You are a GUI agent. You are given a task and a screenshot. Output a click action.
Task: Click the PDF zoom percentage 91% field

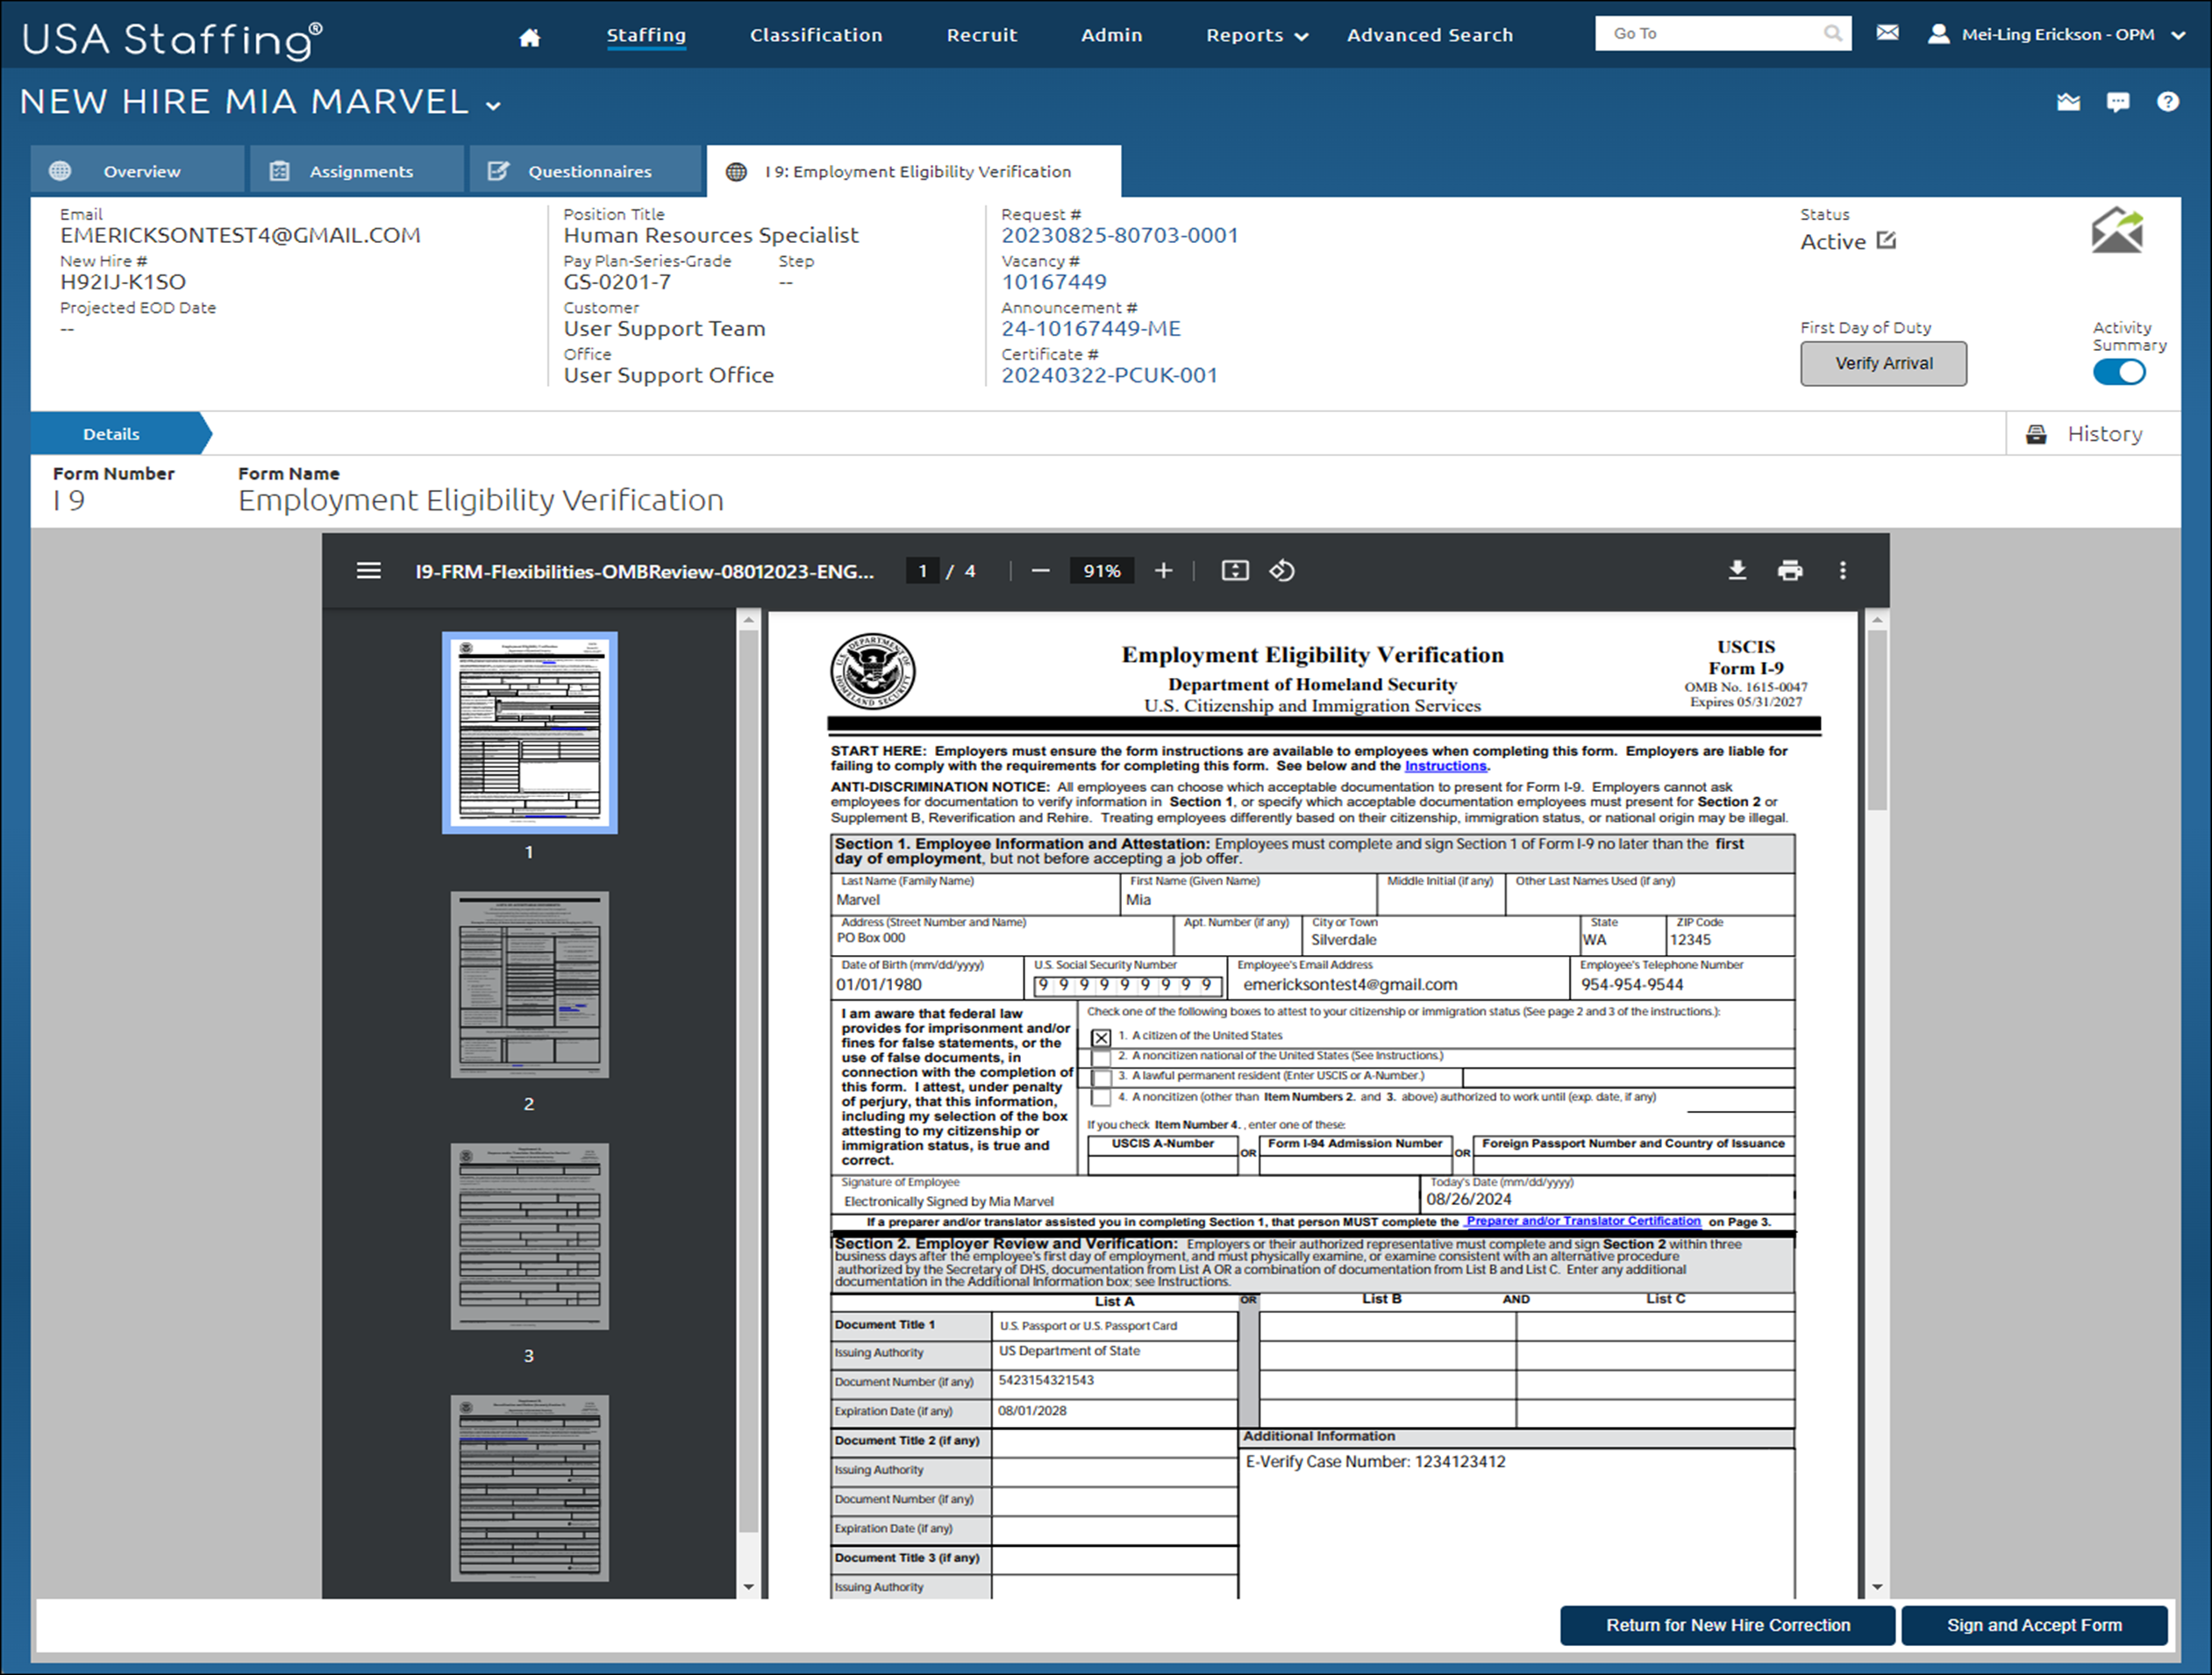point(1102,571)
